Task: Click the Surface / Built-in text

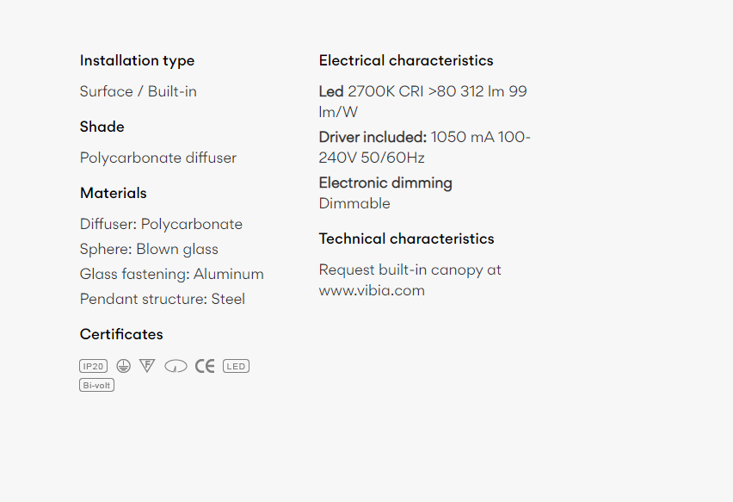Action: click(x=138, y=91)
